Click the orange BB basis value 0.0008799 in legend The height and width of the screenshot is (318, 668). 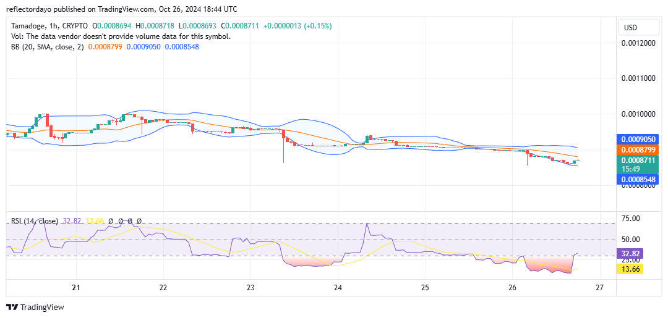105,47
